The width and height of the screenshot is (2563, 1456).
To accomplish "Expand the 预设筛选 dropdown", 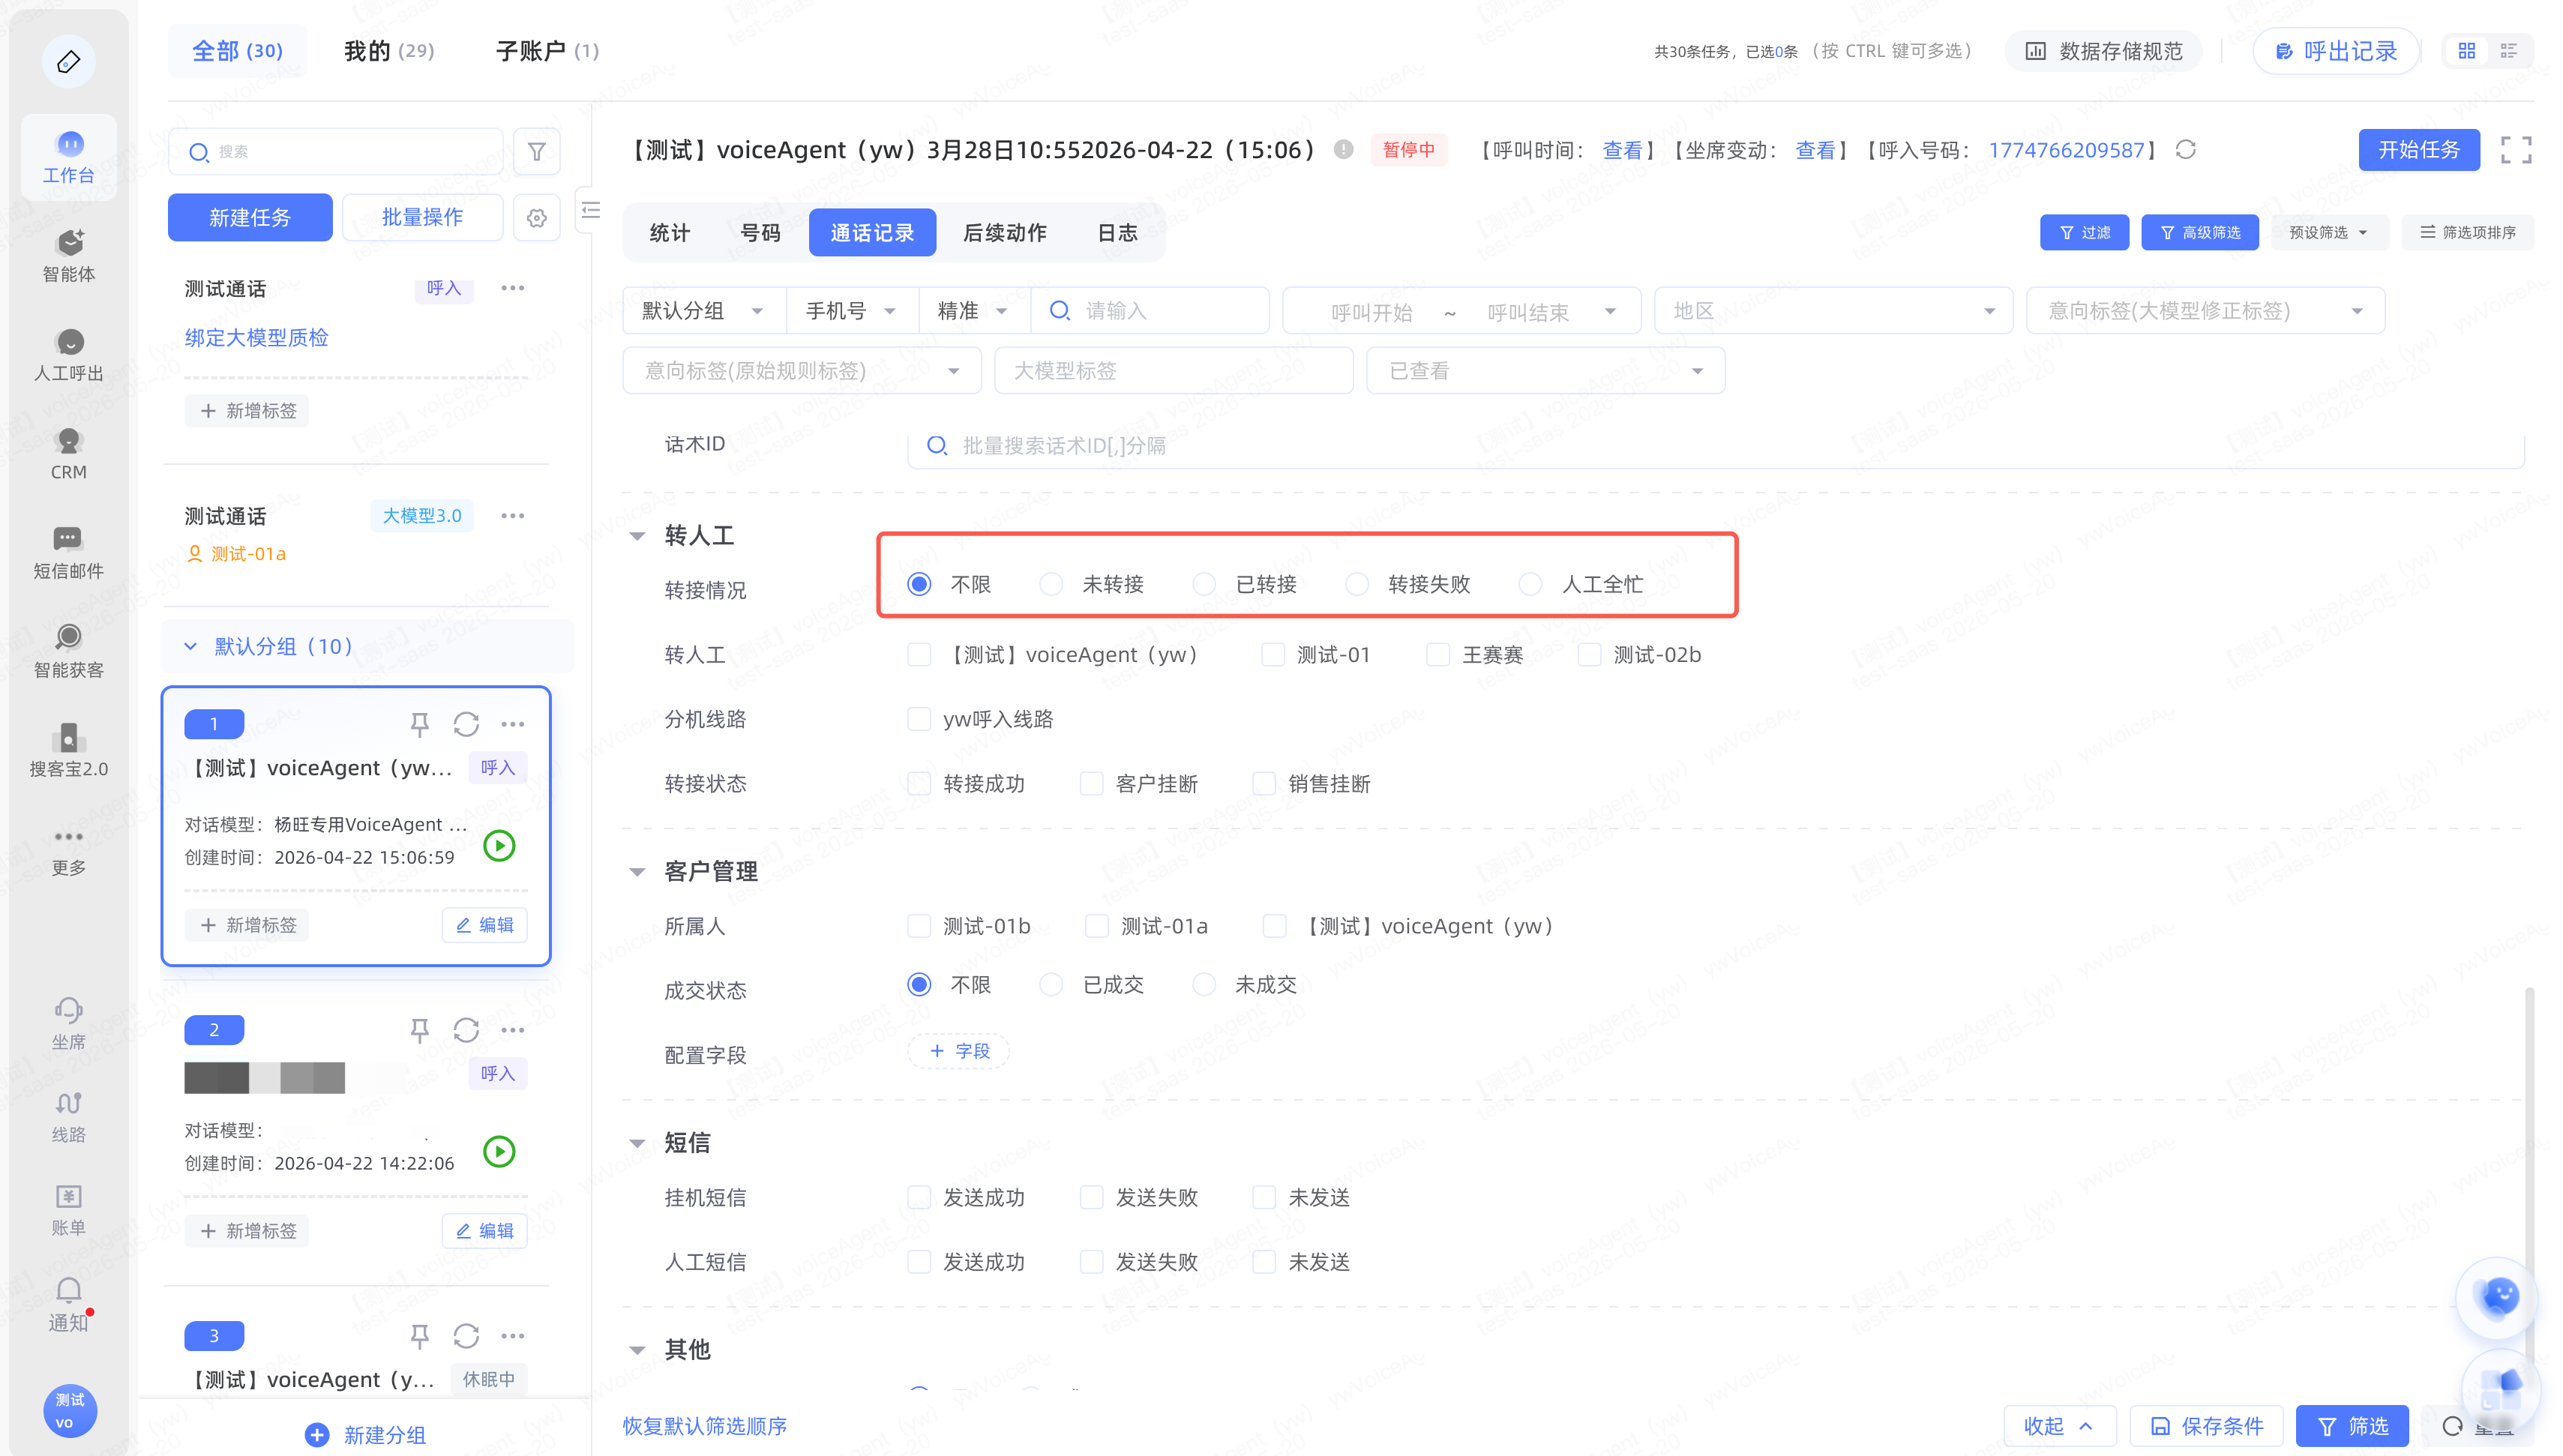I will tap(2328, 232).
